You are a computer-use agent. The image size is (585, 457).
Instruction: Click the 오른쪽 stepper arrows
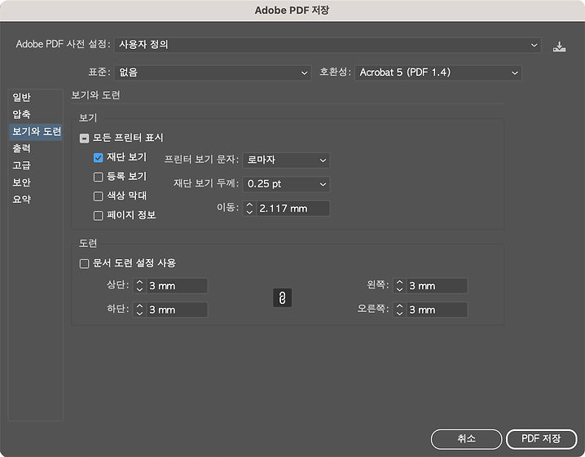coord(399,310)
